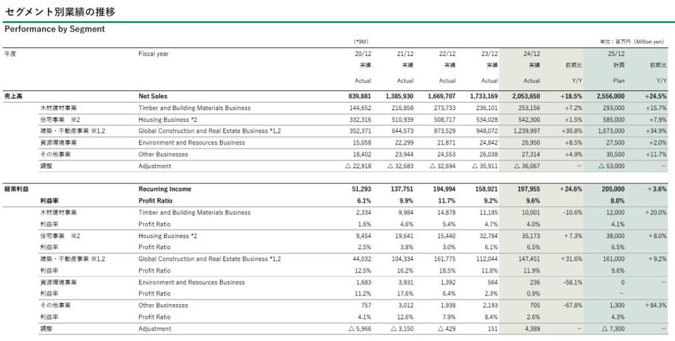Click the recurring income Adjustment value 4,389
Viewport: 675px width, 341px height.
coord(531,328)
